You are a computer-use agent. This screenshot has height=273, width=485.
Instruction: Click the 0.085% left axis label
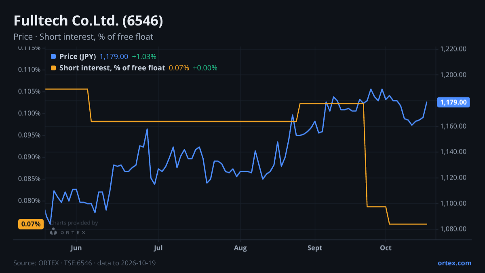(x=30, y=179)
